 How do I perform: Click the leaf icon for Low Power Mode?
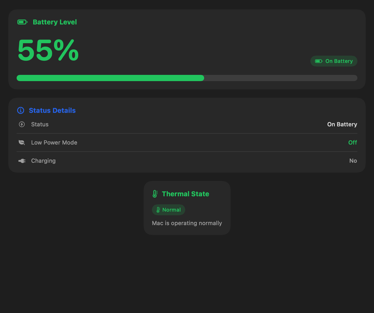click(22, 142)
